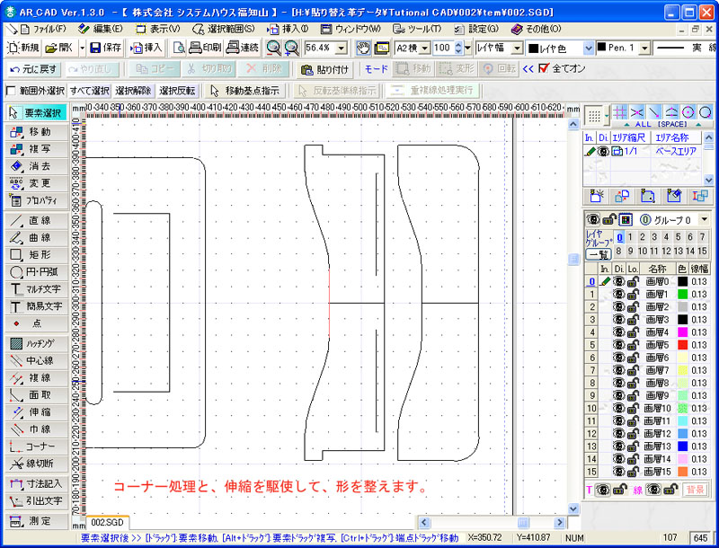Select the 要素選択 element selection tool
This screenshot has width=719, height=548.
pyautogui.click(x=37, y=112)
